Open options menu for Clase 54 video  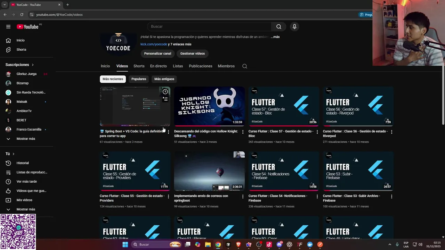(x=317, y=197)
